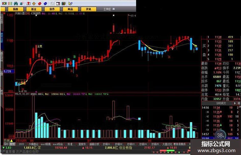Click the 注意 annotation on the chart
Image resolution: width=241 pixels, height=155 pixels.
pos(40,46)
